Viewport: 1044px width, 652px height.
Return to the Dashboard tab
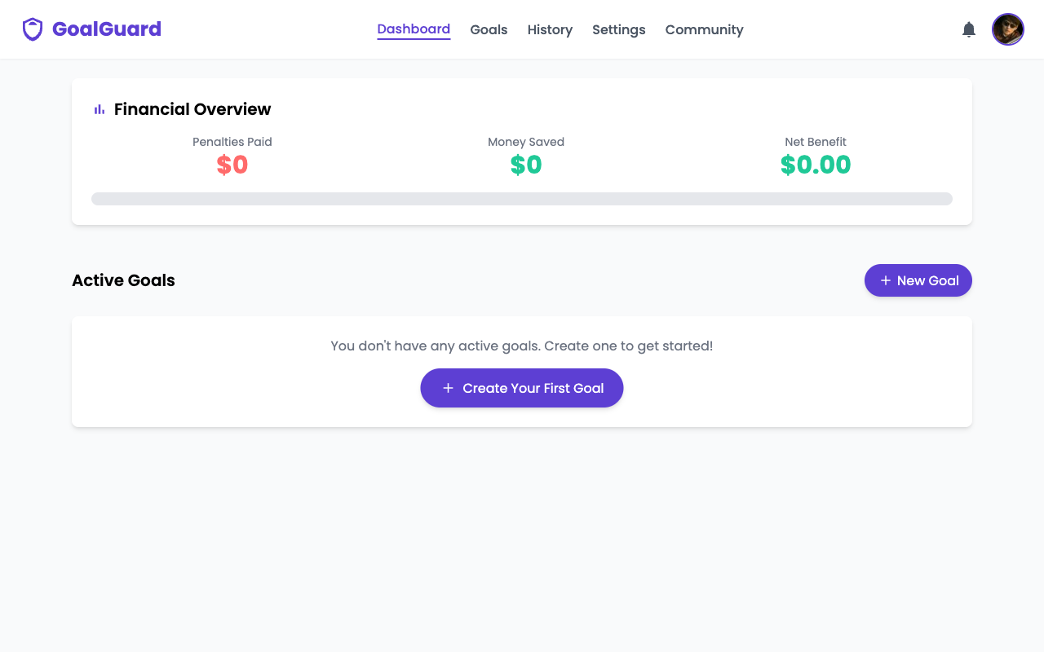point(414,29)
